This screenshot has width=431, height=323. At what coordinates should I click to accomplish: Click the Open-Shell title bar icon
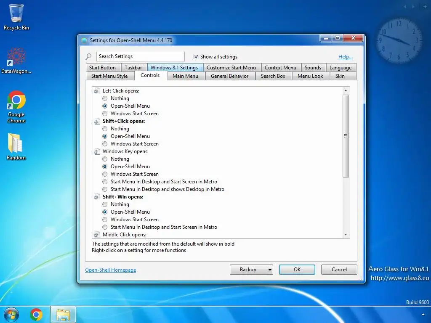tap(84, 40)
